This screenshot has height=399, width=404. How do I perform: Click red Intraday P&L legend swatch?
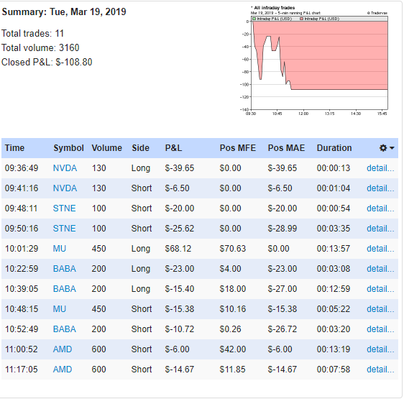pyautogui.click(x=301, y=19)
